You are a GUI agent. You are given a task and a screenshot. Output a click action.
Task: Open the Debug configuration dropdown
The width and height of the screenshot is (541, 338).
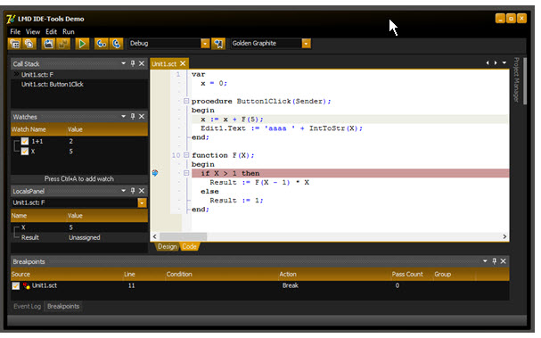[x=205, y=44]
